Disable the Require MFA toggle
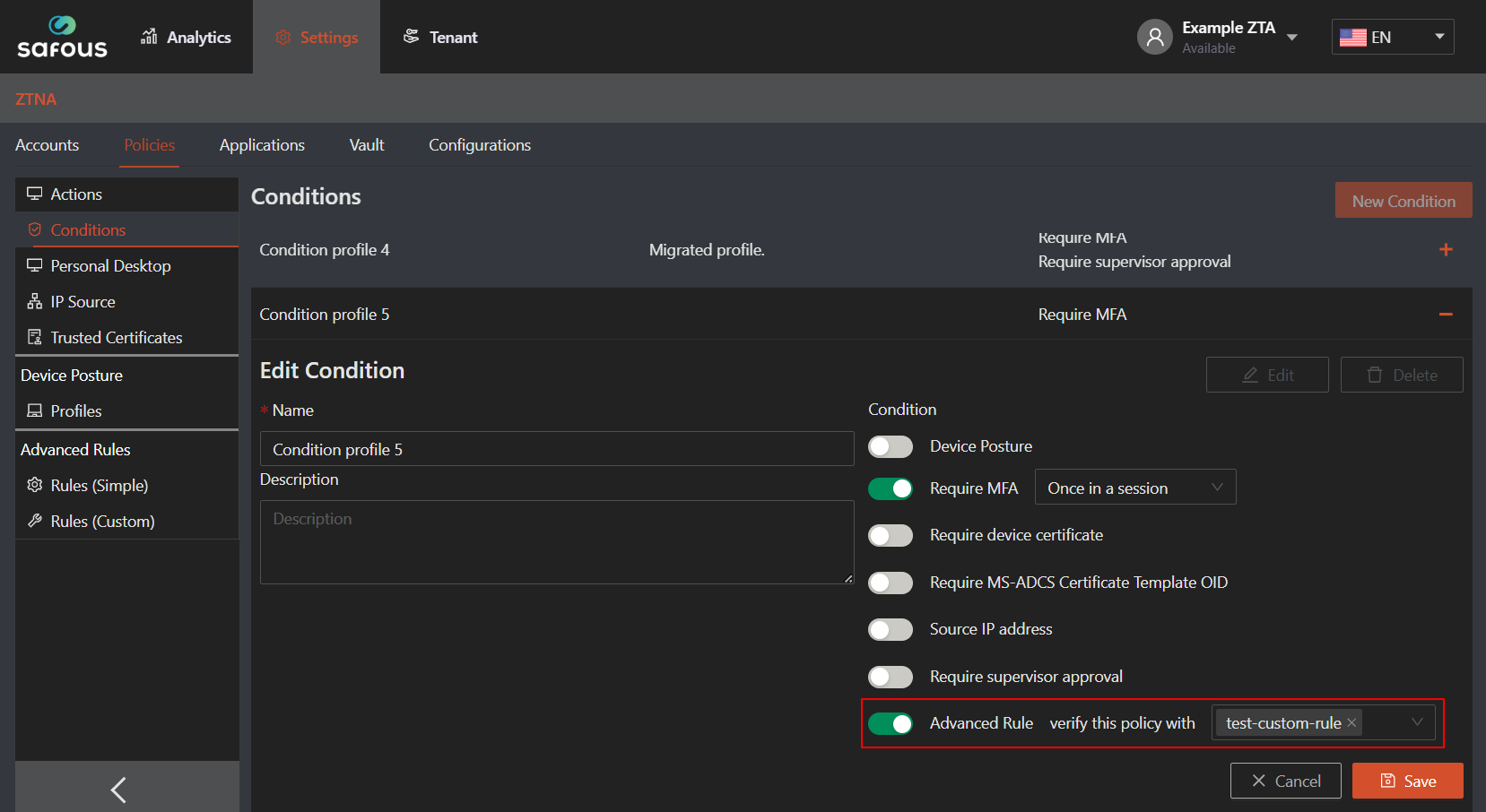 (x=890, y=488)
